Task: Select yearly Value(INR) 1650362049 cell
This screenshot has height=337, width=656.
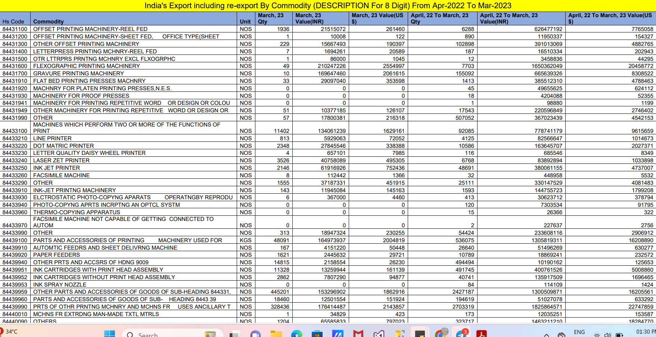Action: [x=522, y=66]
